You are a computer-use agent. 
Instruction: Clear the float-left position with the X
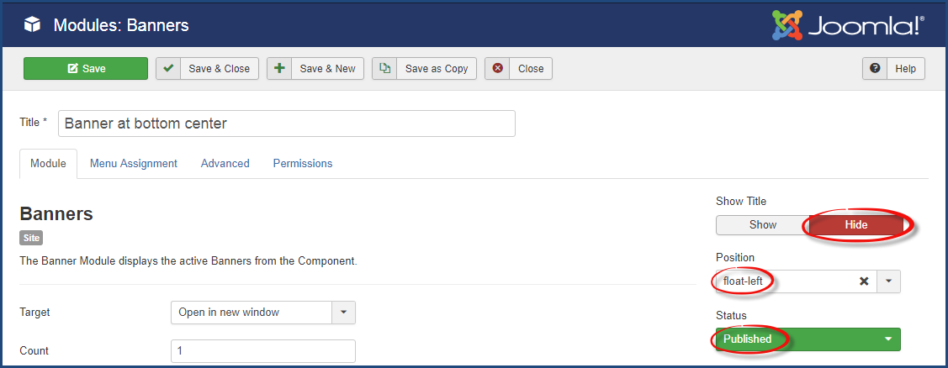[x=864, y=281]
